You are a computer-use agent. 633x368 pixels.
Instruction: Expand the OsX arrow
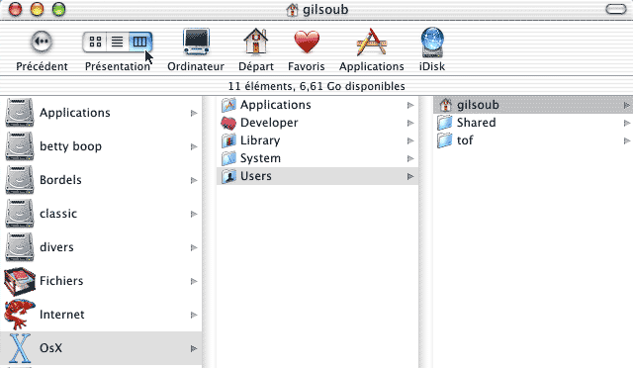pyautogui.click(x=194, y=348)
